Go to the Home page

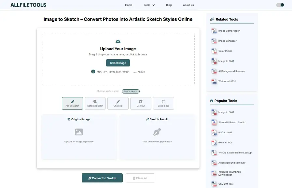point(129,5)
